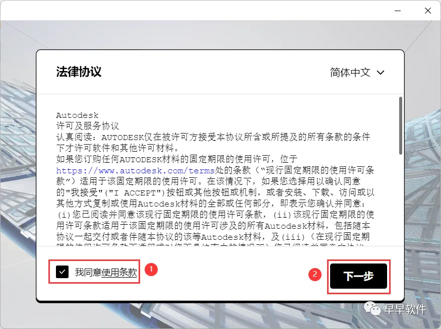Click the agreement text vertical scrollbar thumb
Image resolution: width=441 pixels, height=329 pixels.
pyautogui.click(x=401, y=125)
